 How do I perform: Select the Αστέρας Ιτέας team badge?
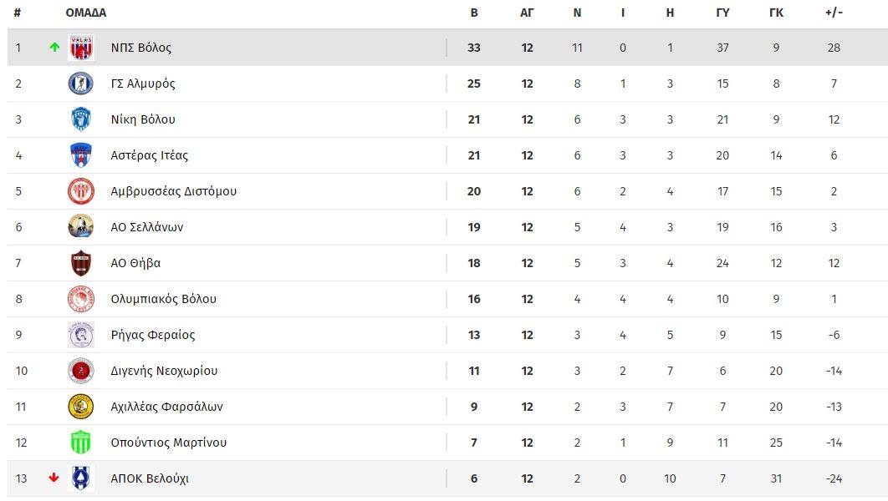81,155
